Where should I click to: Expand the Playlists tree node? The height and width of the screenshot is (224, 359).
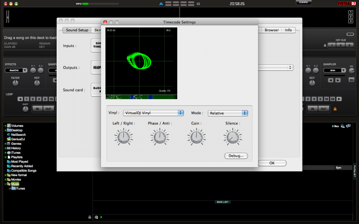click(x=5, y=157)
